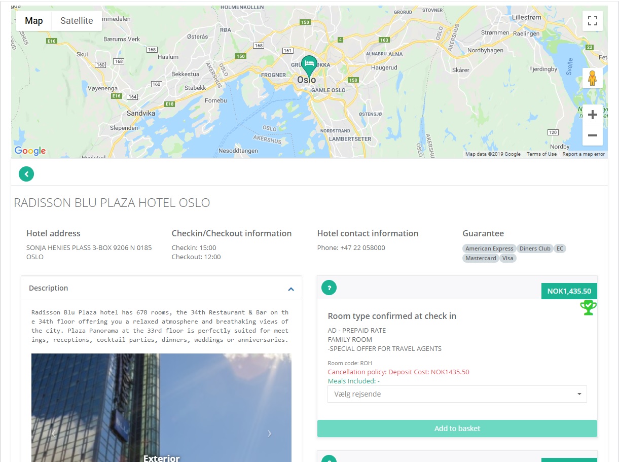Collapse the Description panel
619x462 pixels.
pos(291,289)
